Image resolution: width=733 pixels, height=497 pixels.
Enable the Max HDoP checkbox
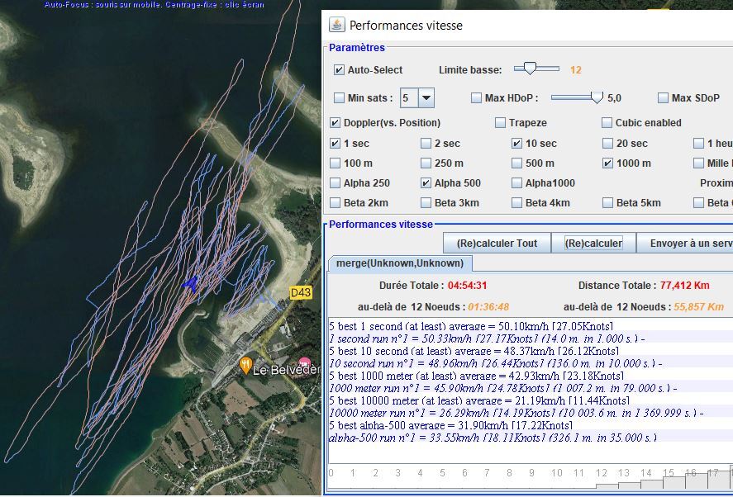coord(476,98)
